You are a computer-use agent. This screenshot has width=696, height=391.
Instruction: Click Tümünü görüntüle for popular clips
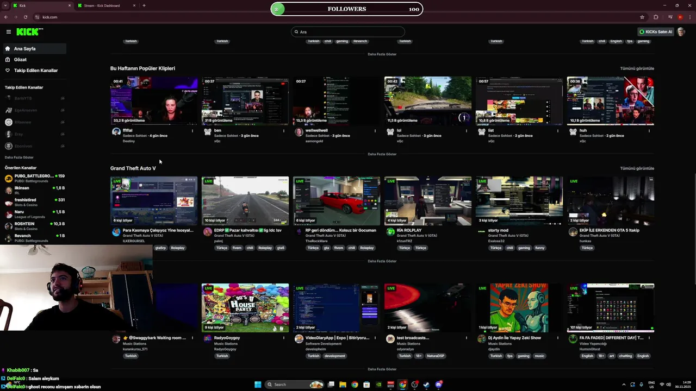637,68
